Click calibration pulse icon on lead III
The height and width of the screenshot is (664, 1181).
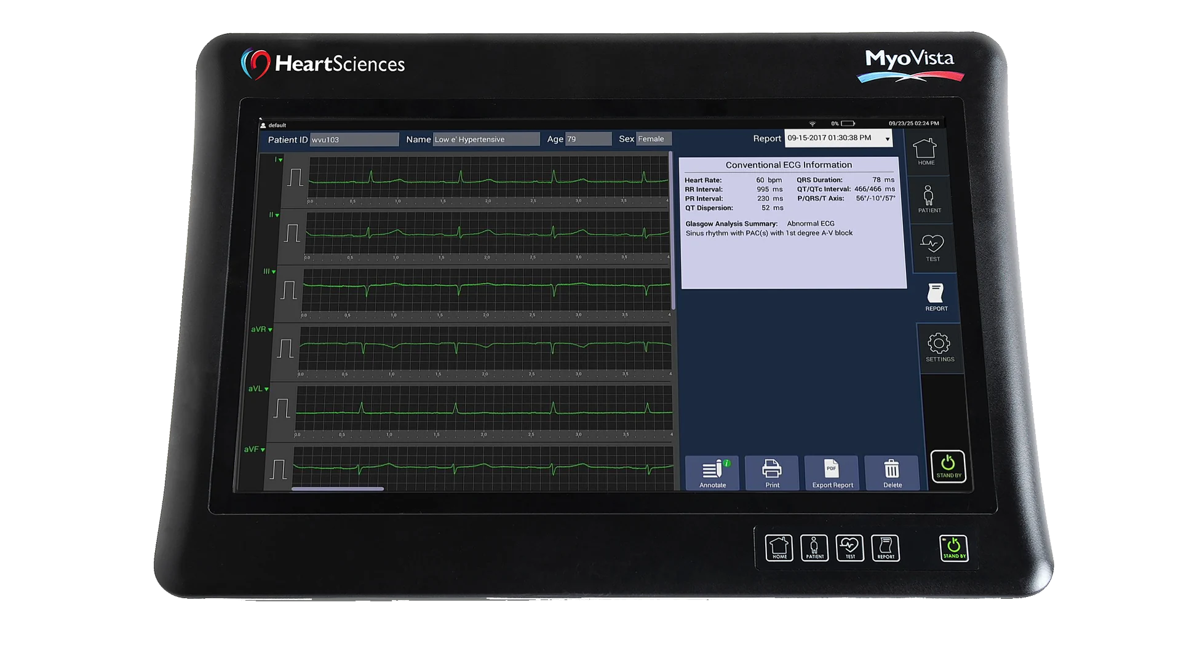(289, 290)
